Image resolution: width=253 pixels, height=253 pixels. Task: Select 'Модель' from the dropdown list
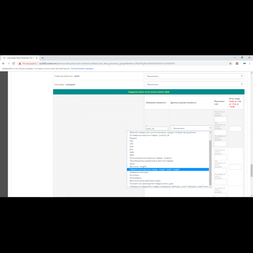[x=133, y=138]
